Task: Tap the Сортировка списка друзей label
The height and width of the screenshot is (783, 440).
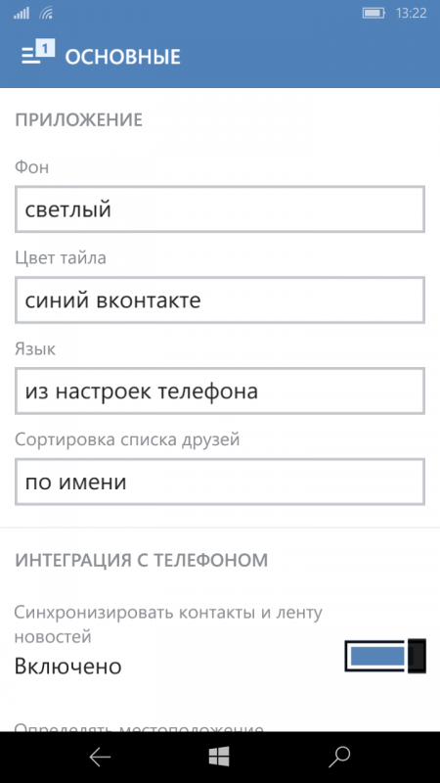Action: [x=127, y=439]
